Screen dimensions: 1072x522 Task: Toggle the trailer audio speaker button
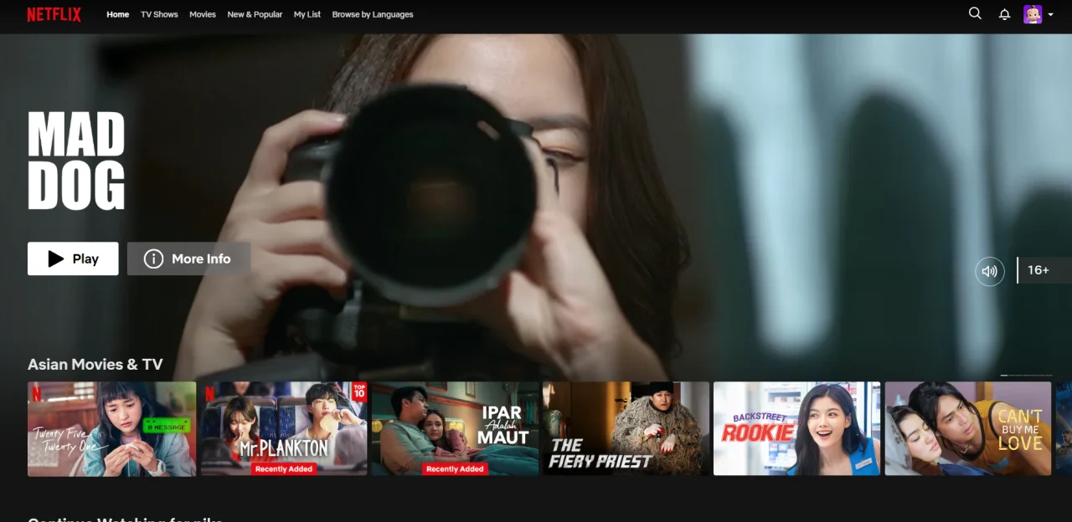pyautogui.click(x=990, y=271)
